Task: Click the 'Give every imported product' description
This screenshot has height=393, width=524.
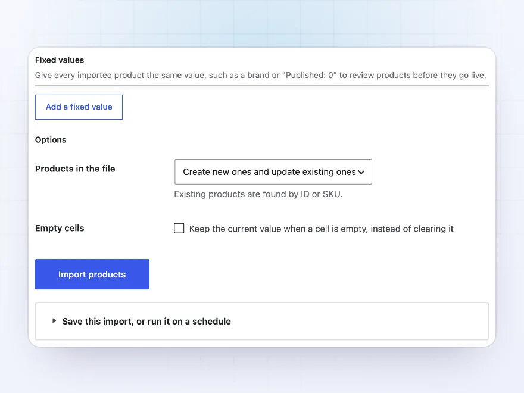Action: point(261,75)
